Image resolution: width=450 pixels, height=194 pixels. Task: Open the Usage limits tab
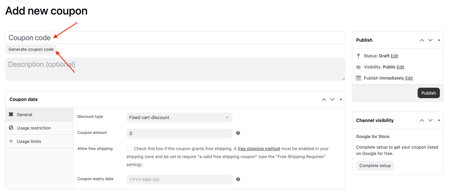pos(29,141)
